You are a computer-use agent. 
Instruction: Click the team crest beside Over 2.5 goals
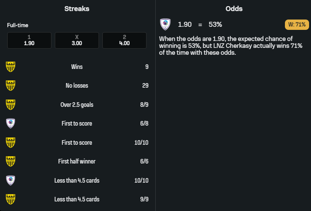tap(11, 105)
